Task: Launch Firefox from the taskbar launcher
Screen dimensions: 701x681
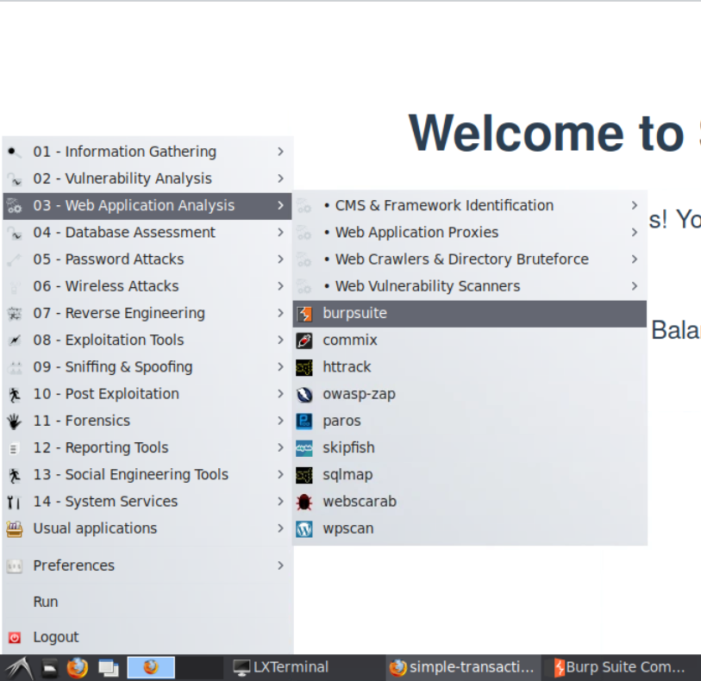Action: click(x=77, y=668)
